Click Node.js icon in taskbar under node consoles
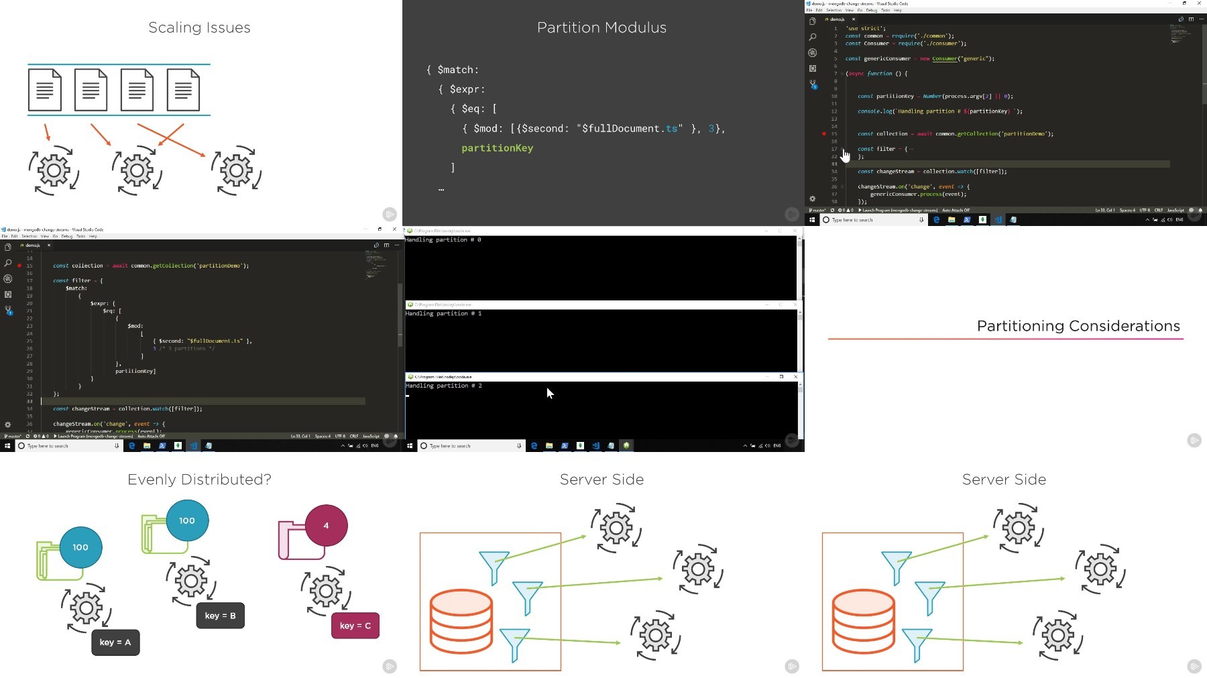This screenshot has width=1207, height=678. coord(626,445)
